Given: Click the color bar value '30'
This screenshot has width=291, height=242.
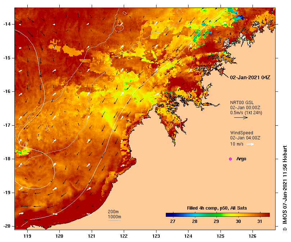Looking at the screenshot, I should click(238, 221).
